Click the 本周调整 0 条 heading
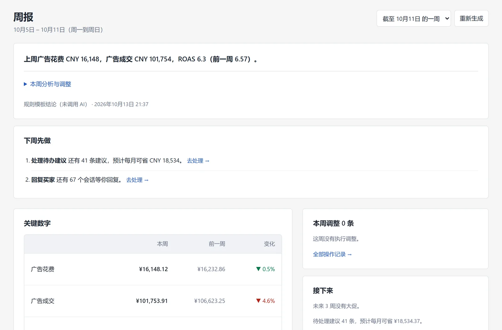Screen dimensions: 502x330 pos(333,223)
